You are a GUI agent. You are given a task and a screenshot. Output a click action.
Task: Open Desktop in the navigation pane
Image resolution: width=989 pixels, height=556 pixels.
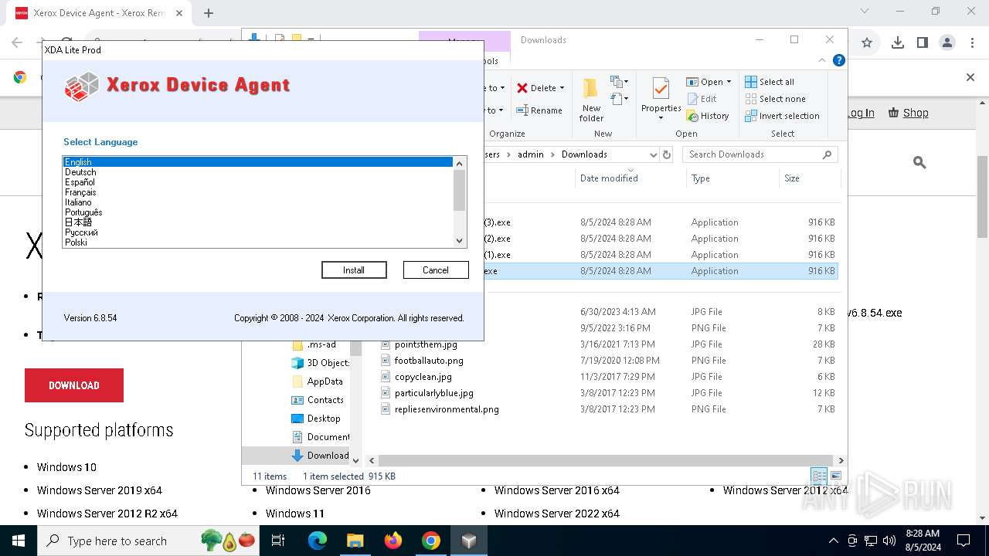[316, 419]
